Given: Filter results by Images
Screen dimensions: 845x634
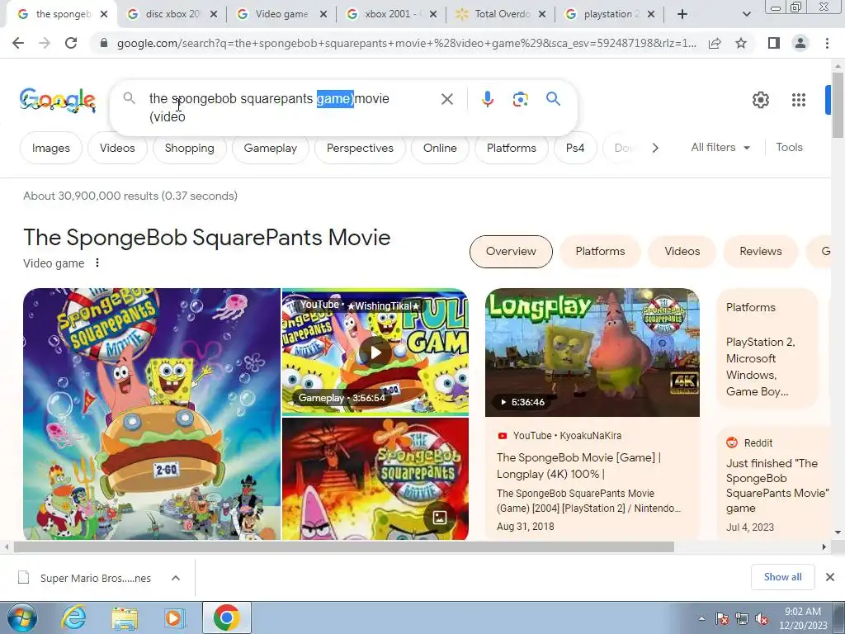Looking at the screenshot, I should click(x=50, y=148).
